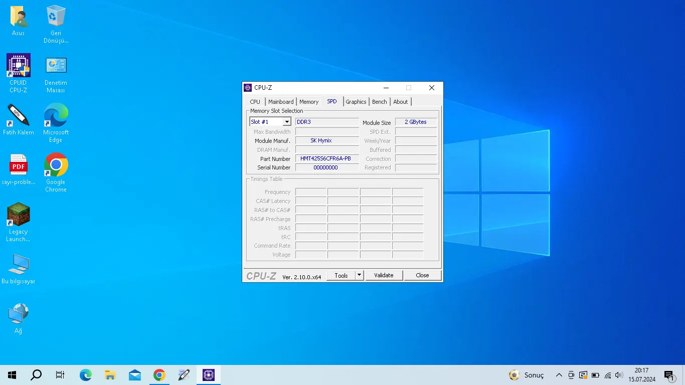Screen dimensions: 685x385
Task: Click the Tools button
Action: pos(341,275)
